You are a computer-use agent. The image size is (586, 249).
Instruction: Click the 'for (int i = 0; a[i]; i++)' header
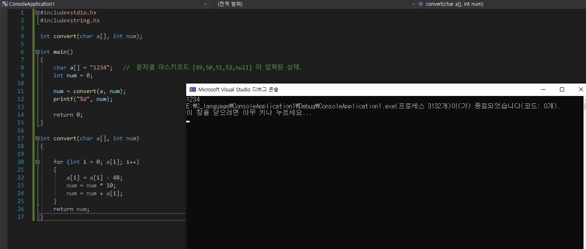[x=96, y=162]
